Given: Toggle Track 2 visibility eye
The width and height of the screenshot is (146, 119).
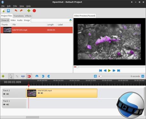Looking at the screenshot, I should [x=4, y=94].
